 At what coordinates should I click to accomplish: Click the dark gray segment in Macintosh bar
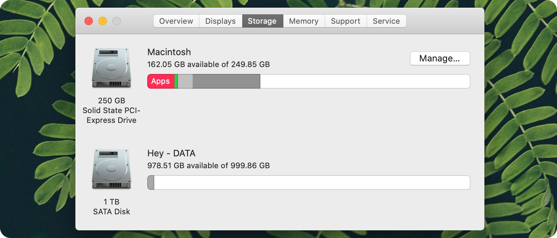[226, 81]
